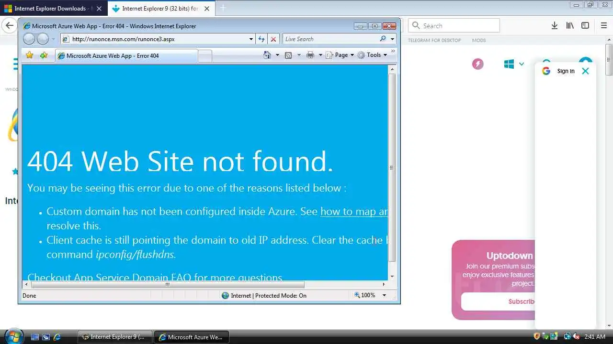Click the 'Done' status bar text

coord(29,296)
